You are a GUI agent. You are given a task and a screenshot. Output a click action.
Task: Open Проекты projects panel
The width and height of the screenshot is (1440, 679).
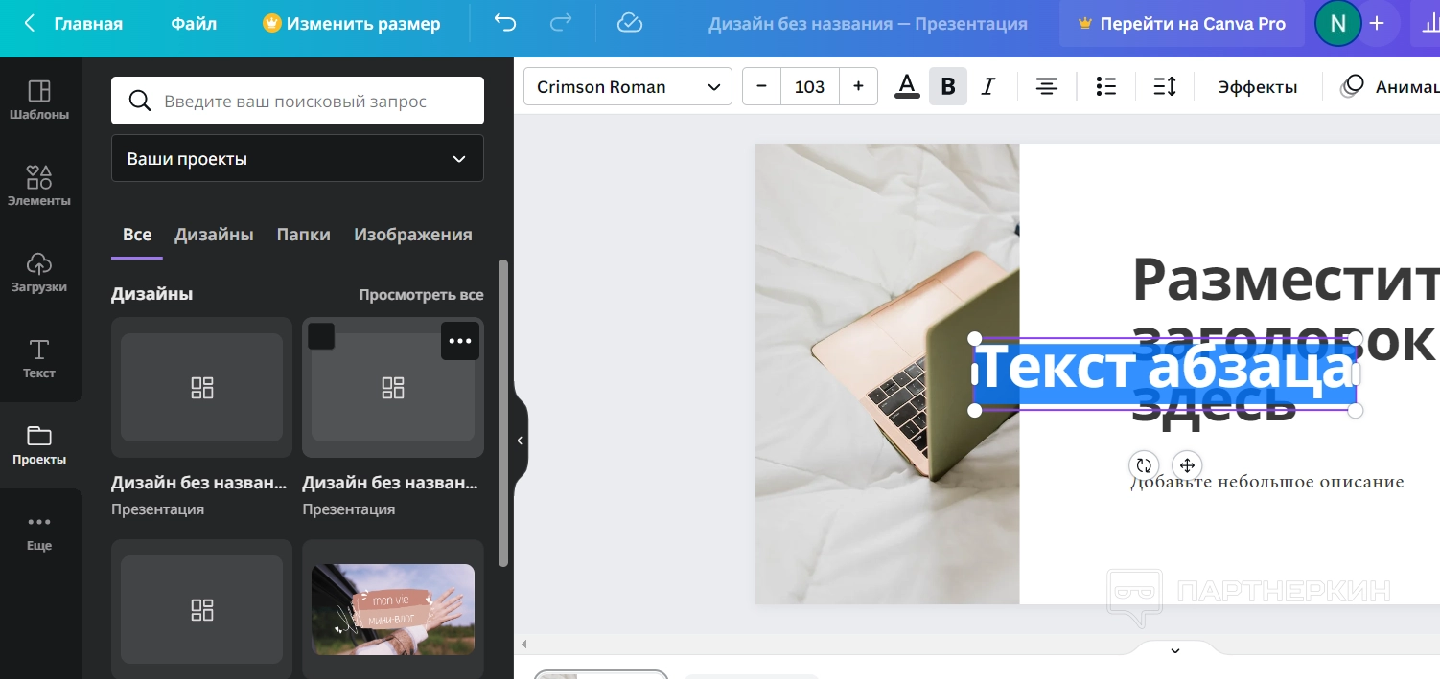pos(39,445)
